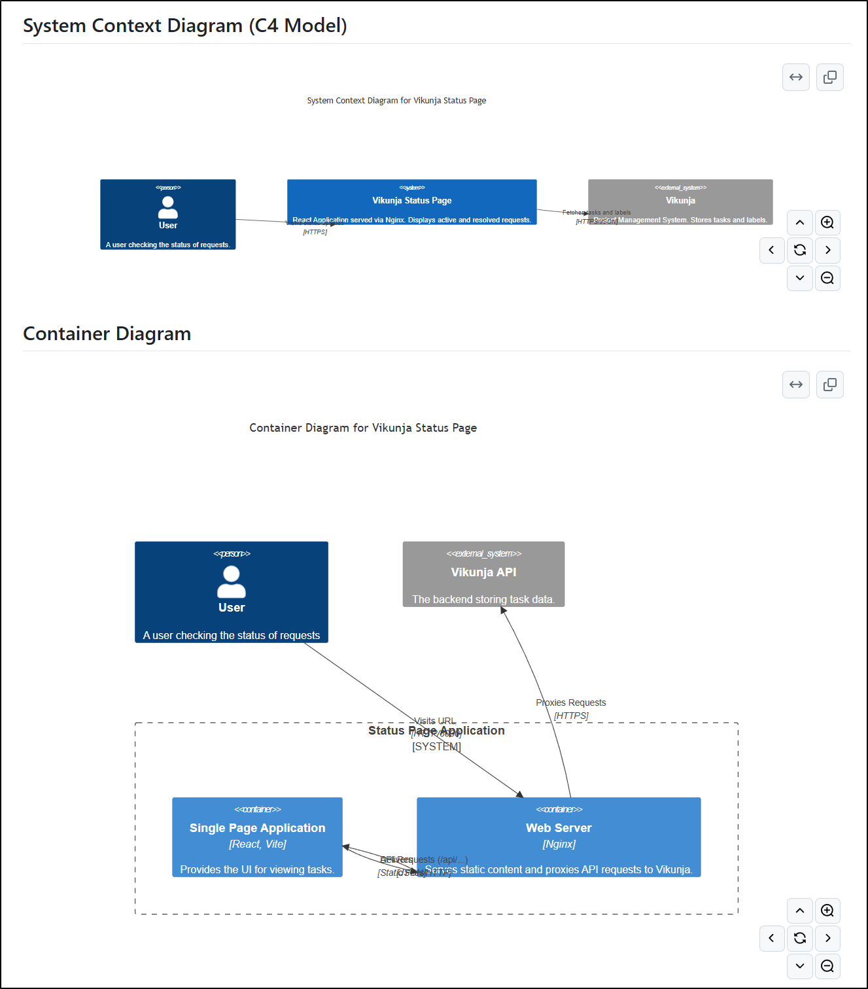The width and height of the screenshot is (868, 989).
Task: Pan the System Context diagram down
Action: [x=799, y=278]
